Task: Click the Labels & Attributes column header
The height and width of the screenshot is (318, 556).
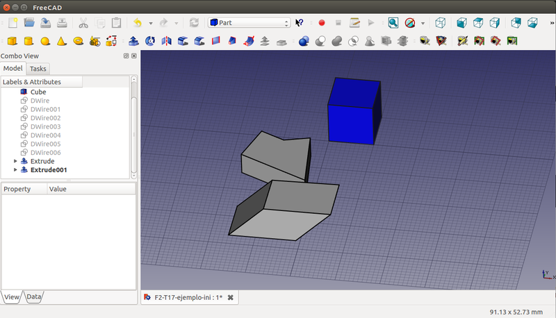Action: [42, 82]
